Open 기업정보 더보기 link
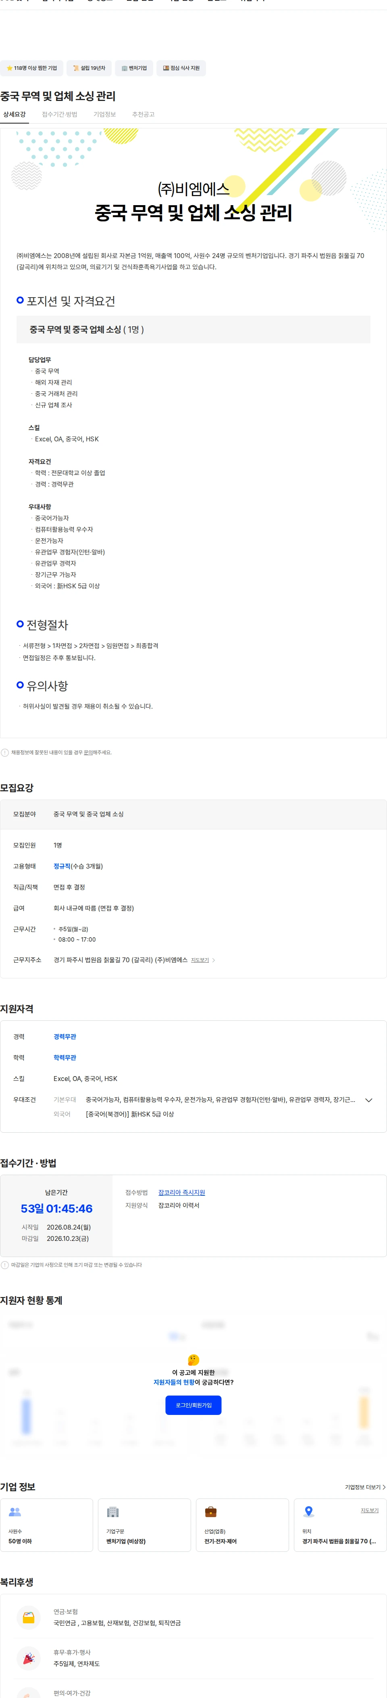The width and height of the screenshot is (387, 1698). (364, 1486)
